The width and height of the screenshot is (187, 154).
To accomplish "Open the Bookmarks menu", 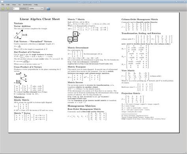I will pyautogui.click(x=27, y=5).
